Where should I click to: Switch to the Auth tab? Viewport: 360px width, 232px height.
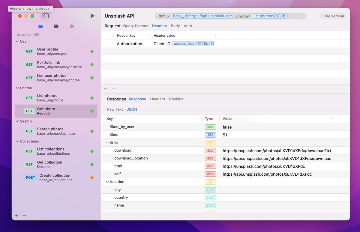[x=188, y=26]
